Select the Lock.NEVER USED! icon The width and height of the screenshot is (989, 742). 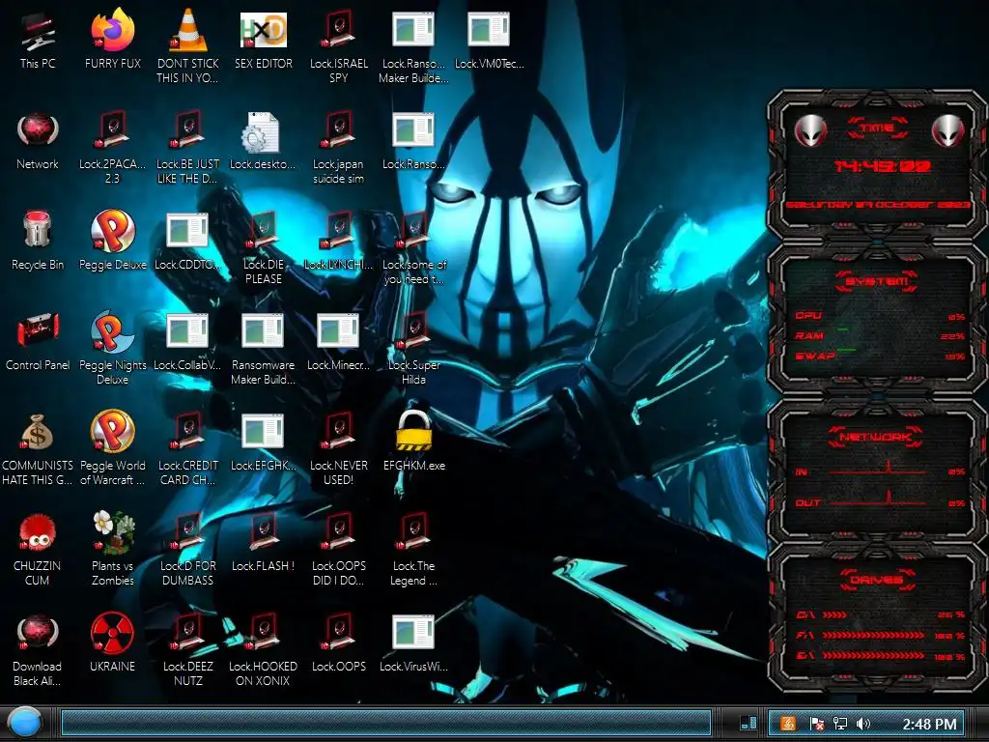(338, 432)
